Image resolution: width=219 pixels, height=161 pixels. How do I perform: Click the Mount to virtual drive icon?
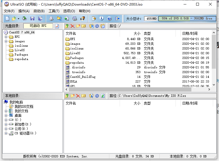[75, 19]
